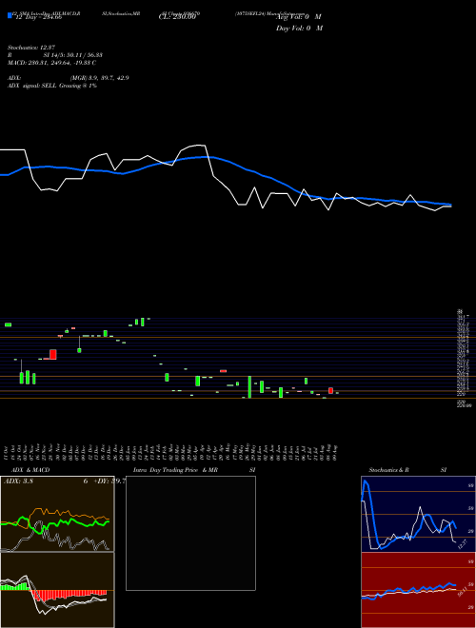Click the large red candlestick near 28 Nov

pyautogui.click(x=53, y=355)
